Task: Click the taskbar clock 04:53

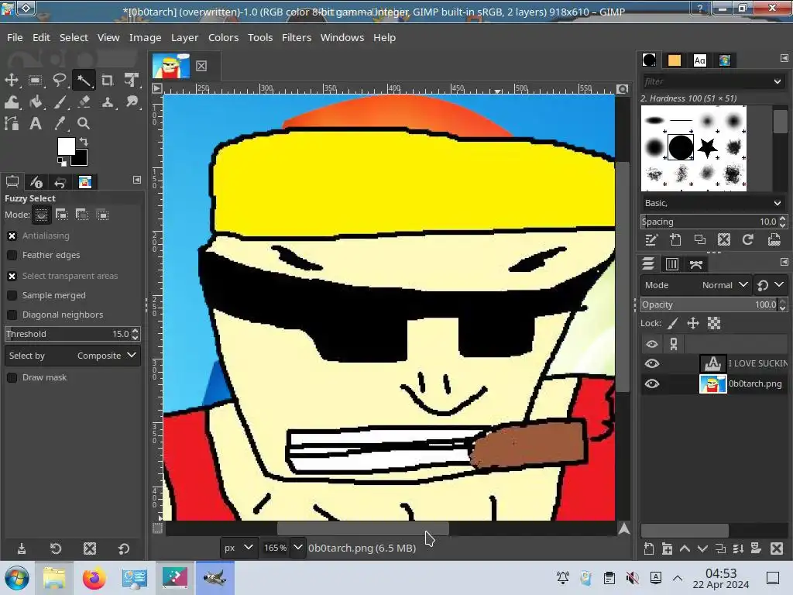Action: pyautogui.click(x=721, y=573)
